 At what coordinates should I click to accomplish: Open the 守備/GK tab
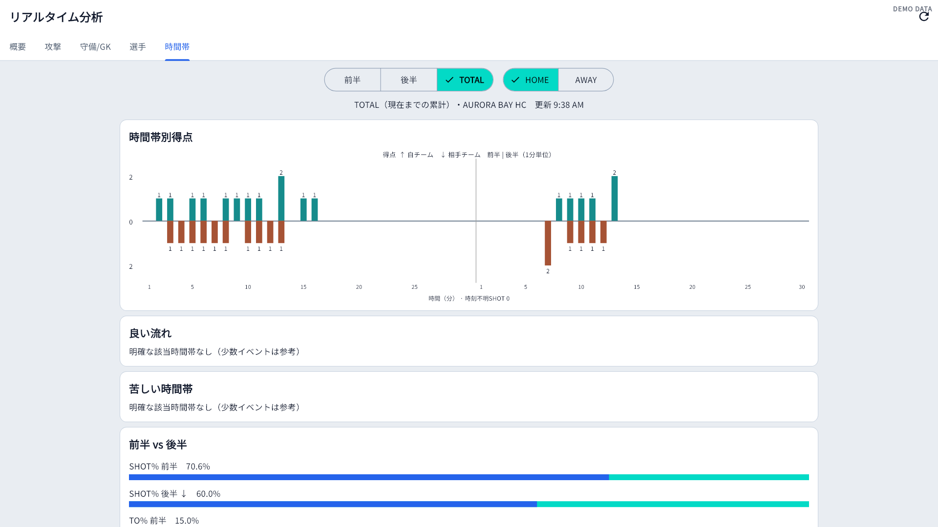click(x=95, y=47)
